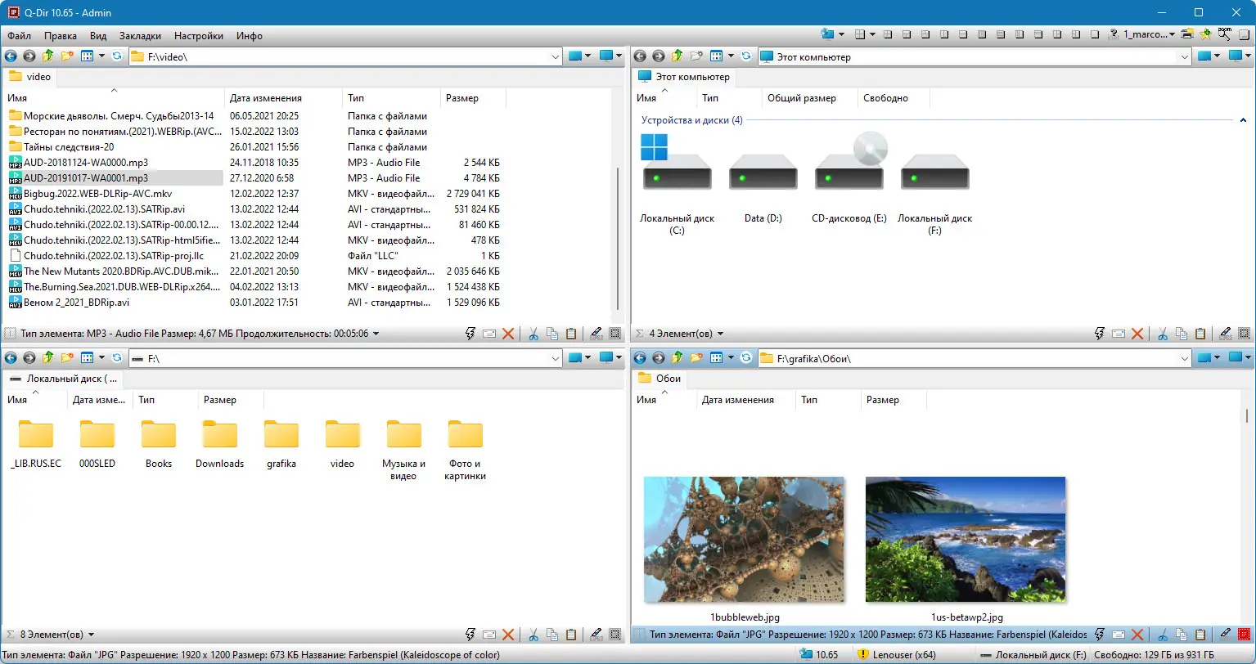
Task: Expand the F:\ address bar dropdown
Action: tap(556, 358)
